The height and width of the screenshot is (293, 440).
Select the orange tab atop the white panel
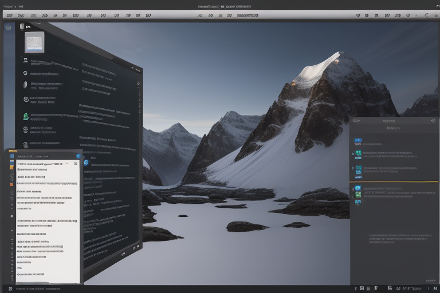click(x=13, y=151)
